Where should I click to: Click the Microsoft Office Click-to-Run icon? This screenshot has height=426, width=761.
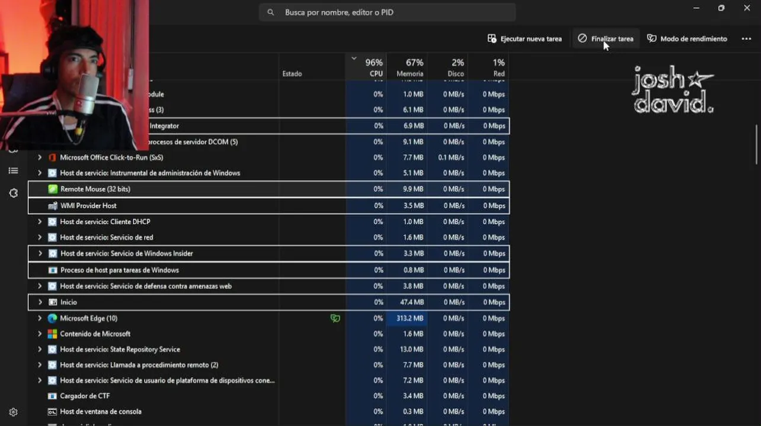click(x=52, y=157)
